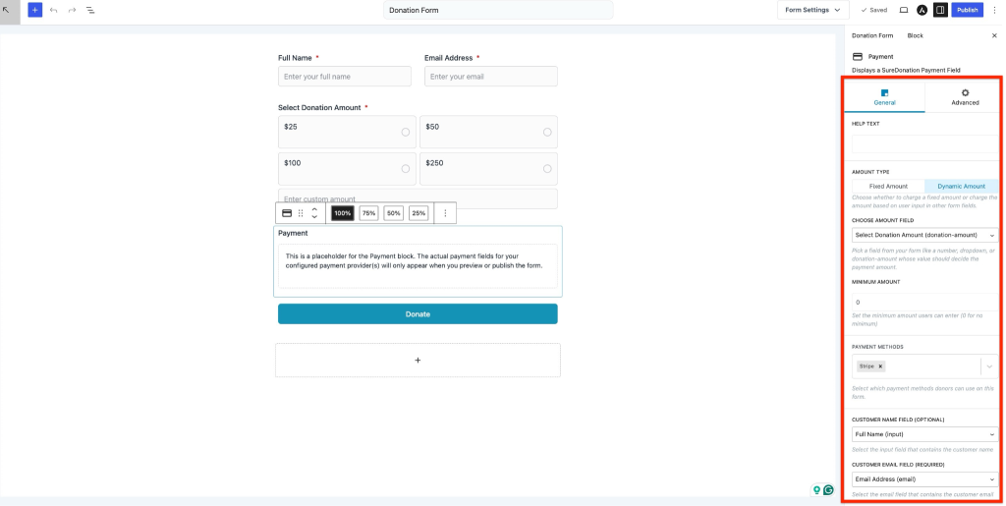Redo the last change

tap(72, 10)
